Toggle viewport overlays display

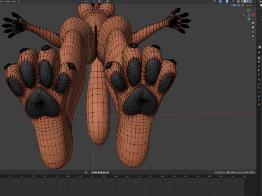click(x=227, y=1)
